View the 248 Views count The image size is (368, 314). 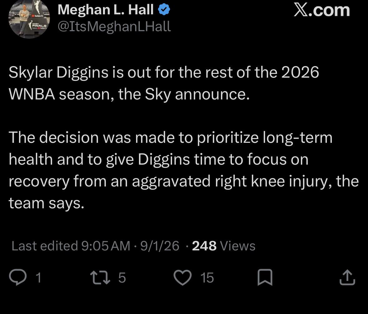tap(223, 246)
